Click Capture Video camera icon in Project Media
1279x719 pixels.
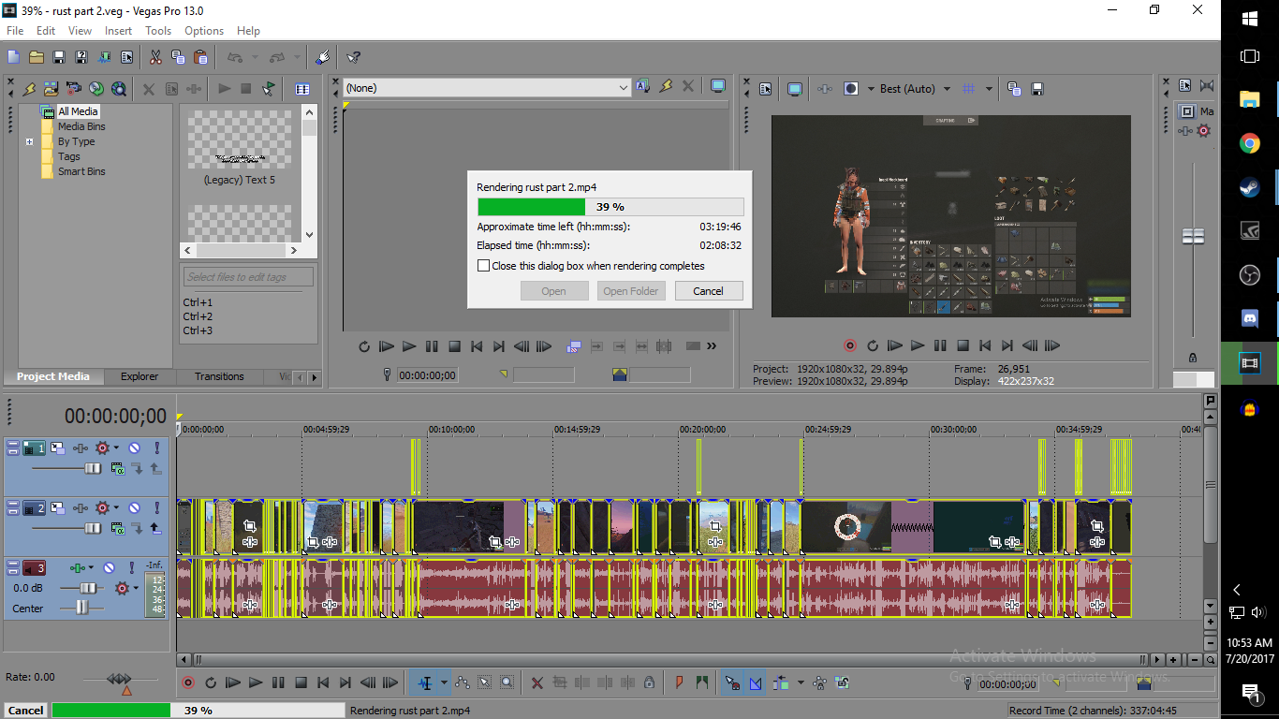[74, 89]
